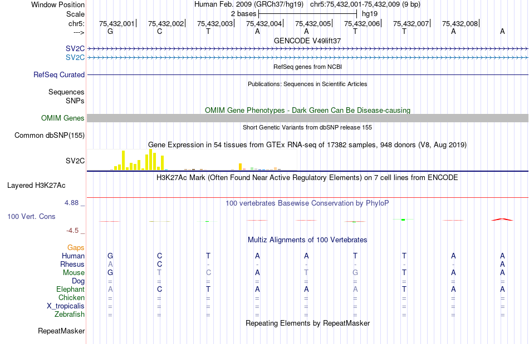This screenshot has width=529, height=344.
Task: Click the '100 Vert. Cons' track label
Action: pyautogui.click(x=31, y=216)
